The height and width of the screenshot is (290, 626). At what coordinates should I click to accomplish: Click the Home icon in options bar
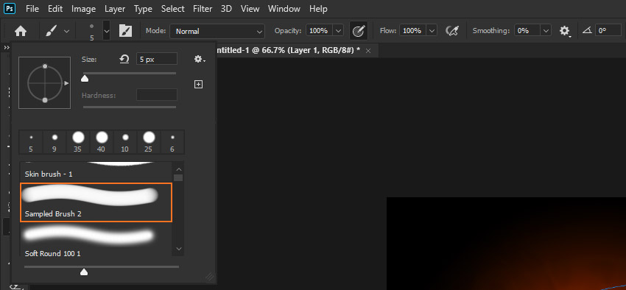(21, 31)
